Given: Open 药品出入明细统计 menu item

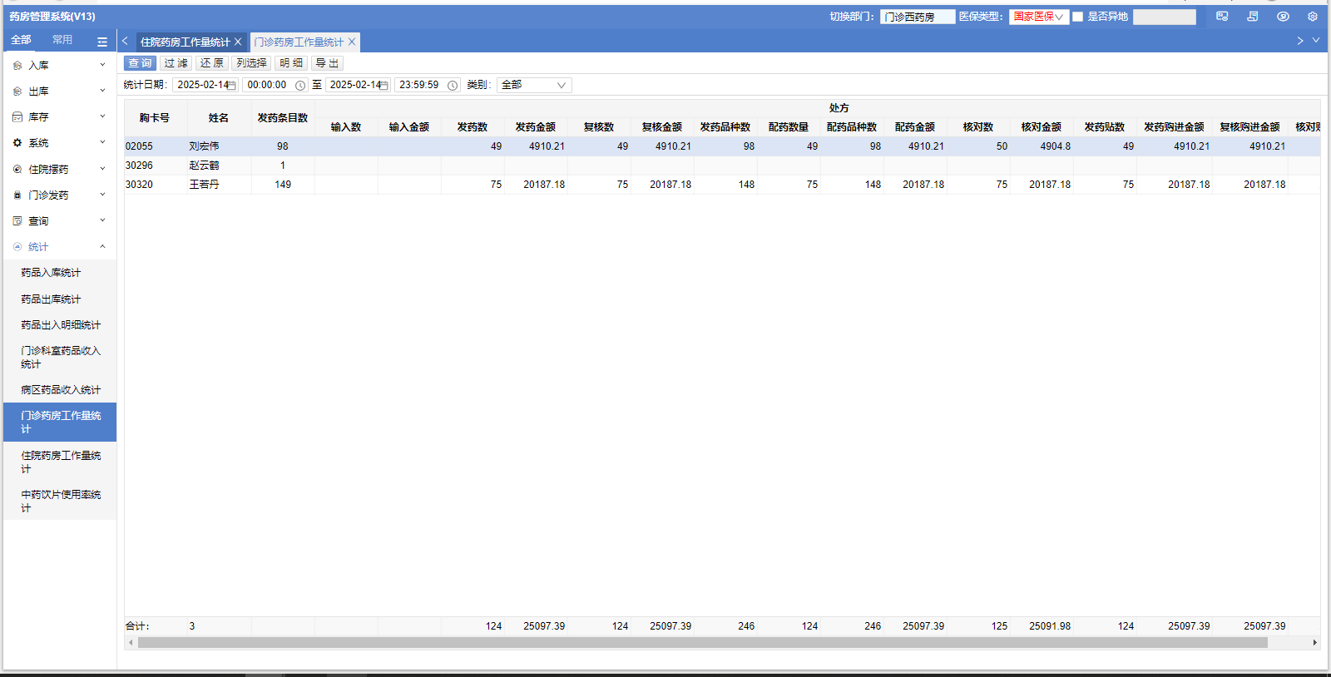Looking at the screenshot, I should (60, 325).
